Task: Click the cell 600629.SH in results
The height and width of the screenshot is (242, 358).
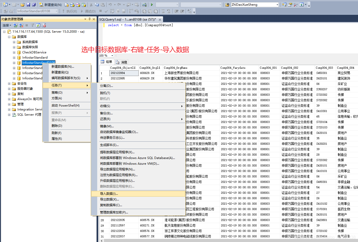Action: [x=151, y=78]
